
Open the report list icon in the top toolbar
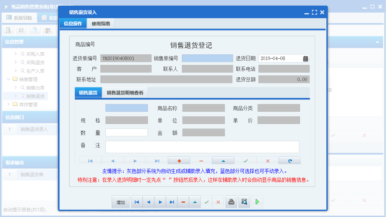point(21,30)
